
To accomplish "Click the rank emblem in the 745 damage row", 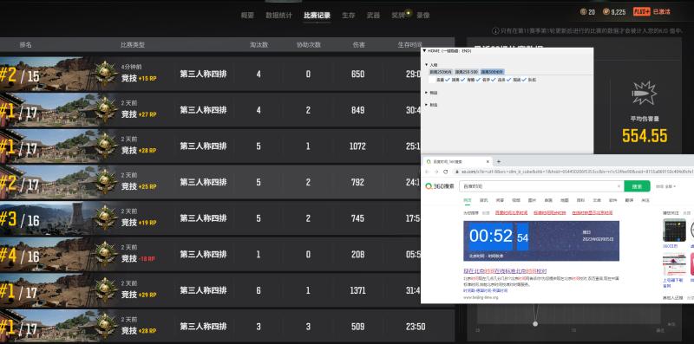I will (x=105, y=218).
